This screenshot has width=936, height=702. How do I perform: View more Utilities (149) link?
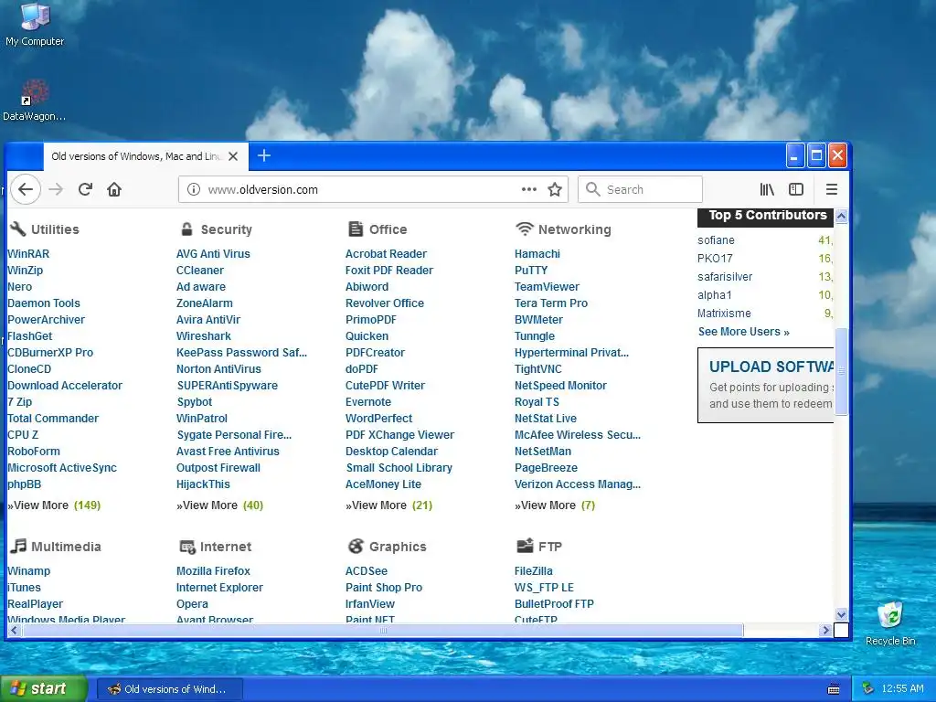pos(54,505)
